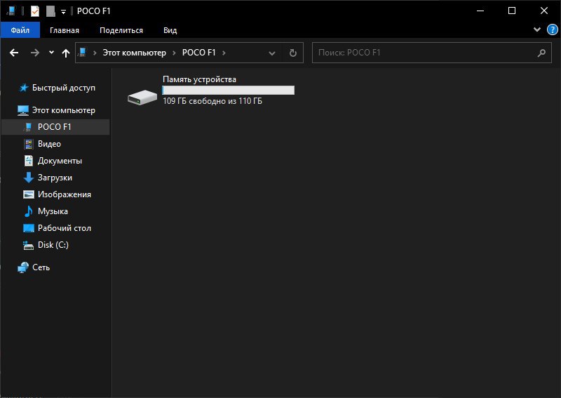Click the 109 ГБ свободно из 110 ГБ text
The image size is (561, 398).
point(212,101)
